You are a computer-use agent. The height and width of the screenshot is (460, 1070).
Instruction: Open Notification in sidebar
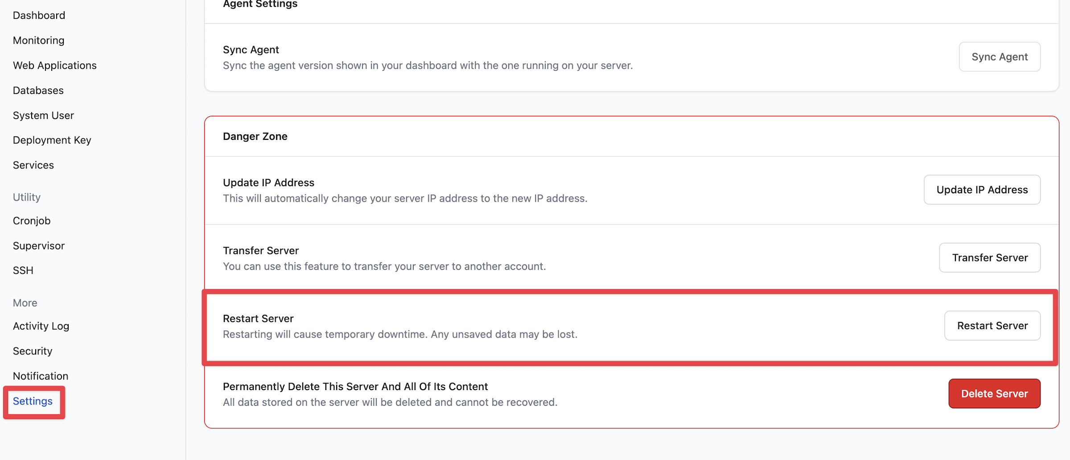point(40,376)
